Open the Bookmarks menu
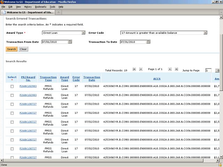The height and width of the screenshot is (167, 223). (40, 7)
